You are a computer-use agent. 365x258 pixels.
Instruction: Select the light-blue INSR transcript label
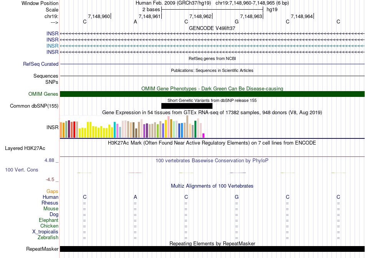[x=52, y=46]
